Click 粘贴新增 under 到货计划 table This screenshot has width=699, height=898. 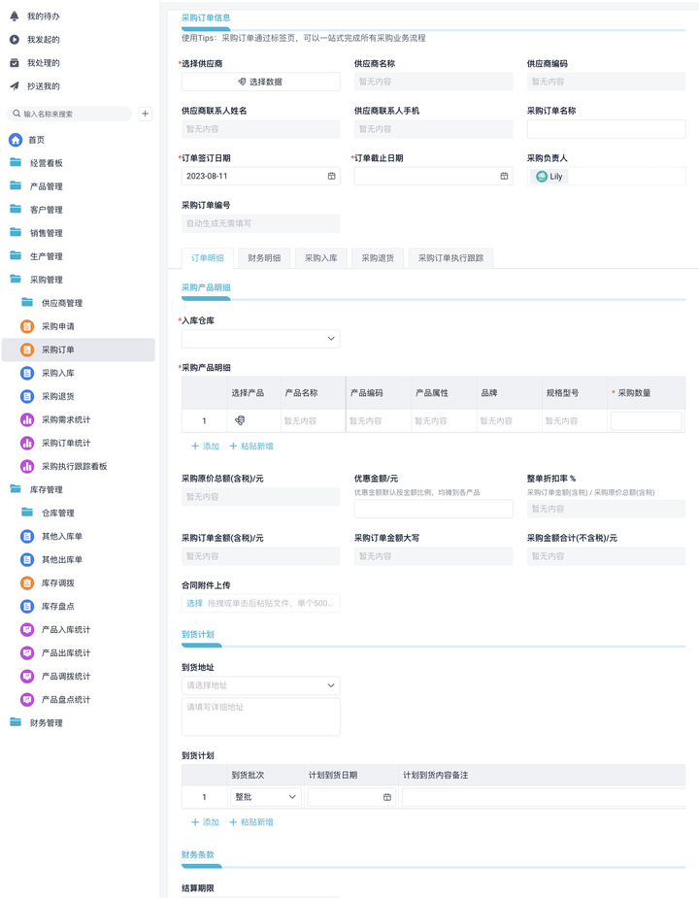click(251, 822)
